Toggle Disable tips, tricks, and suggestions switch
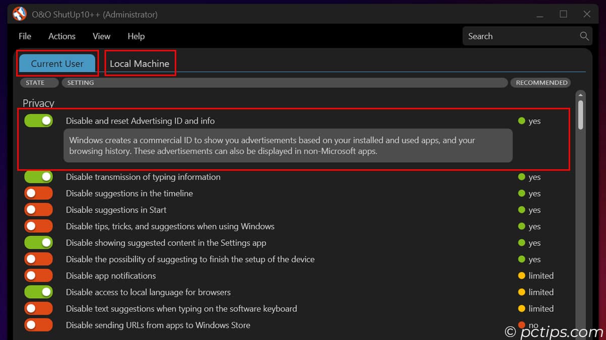 [38, 226]
